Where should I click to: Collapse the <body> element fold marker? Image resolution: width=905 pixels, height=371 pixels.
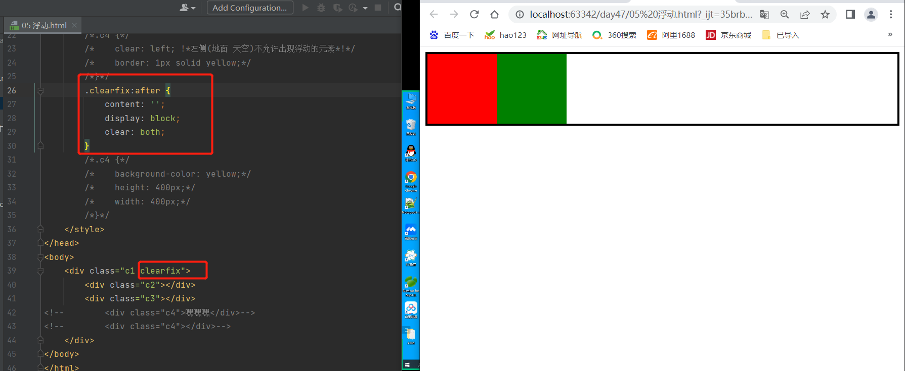click(x=40, y=257)
